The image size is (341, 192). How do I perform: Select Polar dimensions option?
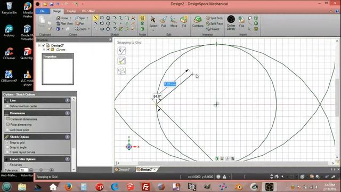(19, 124)
